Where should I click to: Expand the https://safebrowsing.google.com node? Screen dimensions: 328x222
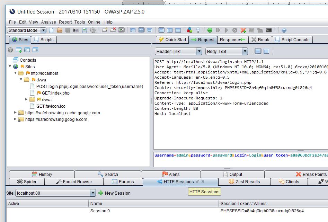click(15, 119)
